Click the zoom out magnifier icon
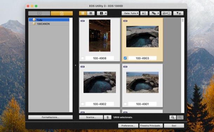This screenshot has height=132, width=214. (x=173, y=117)
